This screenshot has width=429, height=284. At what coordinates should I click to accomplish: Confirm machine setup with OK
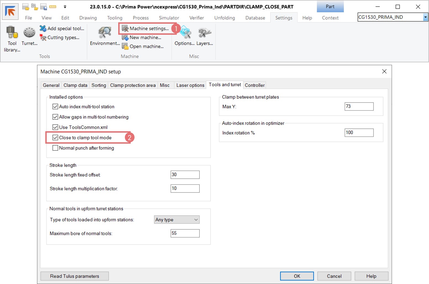(x=297, y=276)
